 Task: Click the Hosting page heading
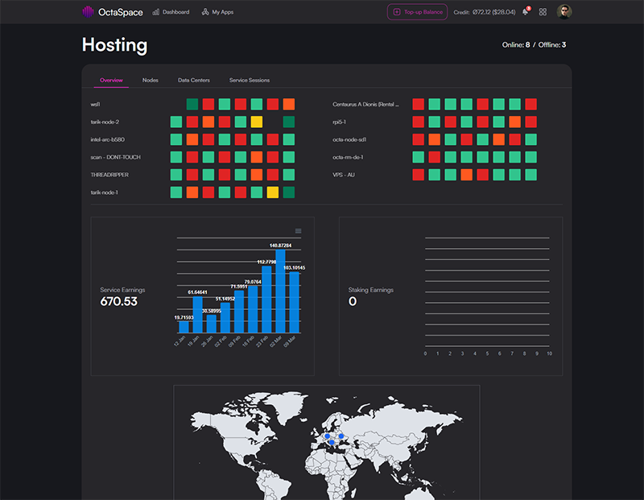click(x=114, y=45)
